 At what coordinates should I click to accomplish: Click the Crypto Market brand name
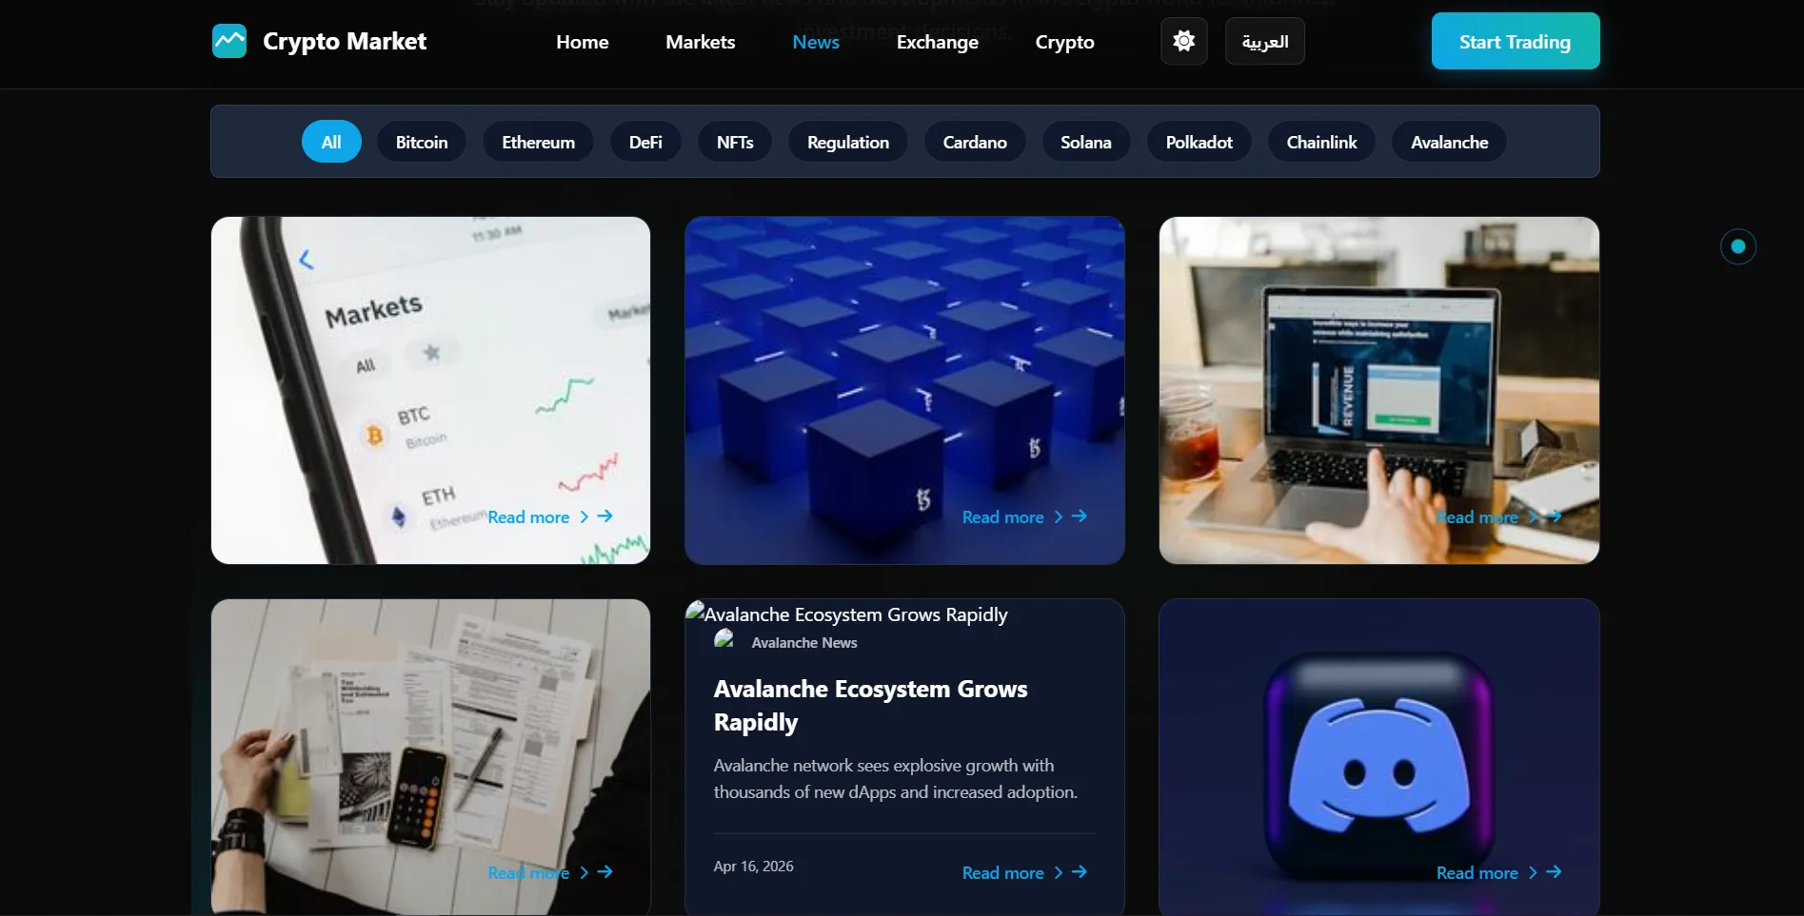pos(345,41)
